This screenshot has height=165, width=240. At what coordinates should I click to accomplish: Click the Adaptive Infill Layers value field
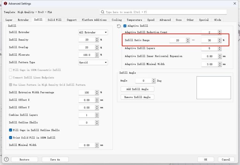210,48
